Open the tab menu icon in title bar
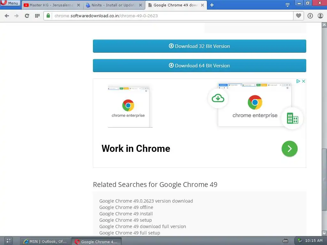 click(287, 5)
